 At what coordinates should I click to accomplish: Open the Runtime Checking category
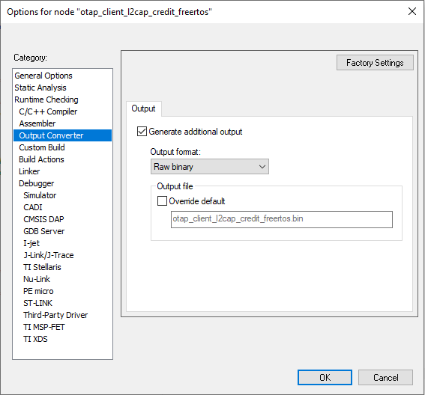(x=46, y=99)
